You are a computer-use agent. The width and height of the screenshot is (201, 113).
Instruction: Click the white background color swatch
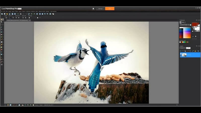(197, 29)
